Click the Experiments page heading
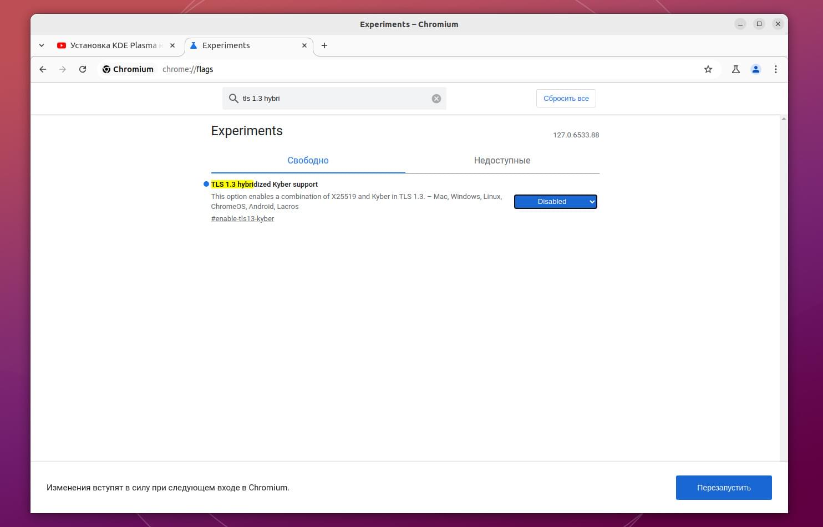Image resolution: width=823 pixels, height=527 pixels. (247, 131)
